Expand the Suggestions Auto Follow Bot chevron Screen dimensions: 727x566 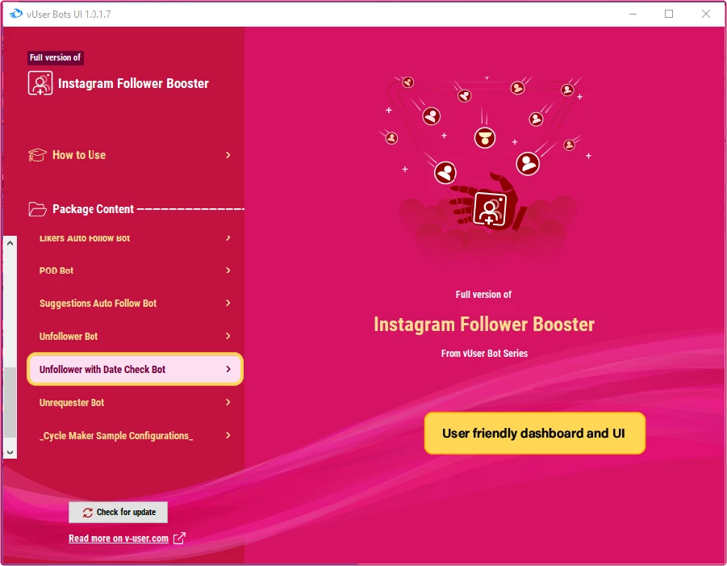pyautogui.click(x=228, y=303)
